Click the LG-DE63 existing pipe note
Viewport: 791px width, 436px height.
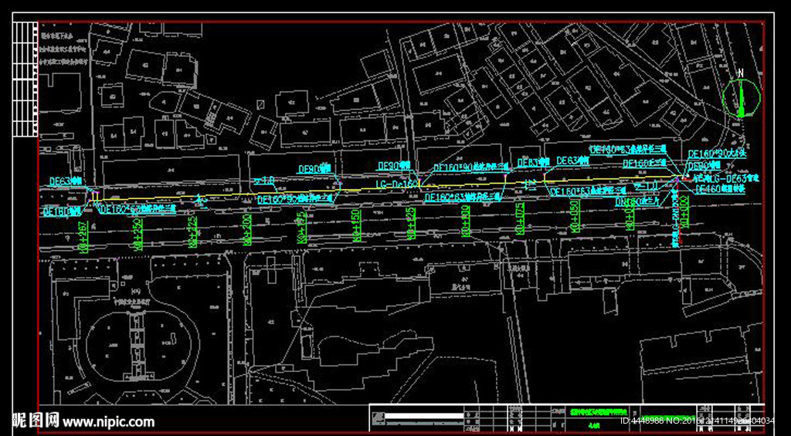pos(725,178)
